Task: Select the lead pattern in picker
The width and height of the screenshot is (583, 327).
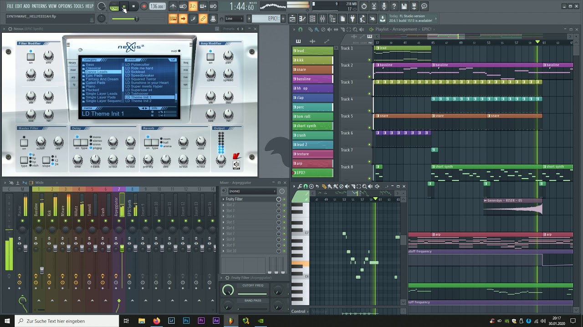Action: coord(312,50)
